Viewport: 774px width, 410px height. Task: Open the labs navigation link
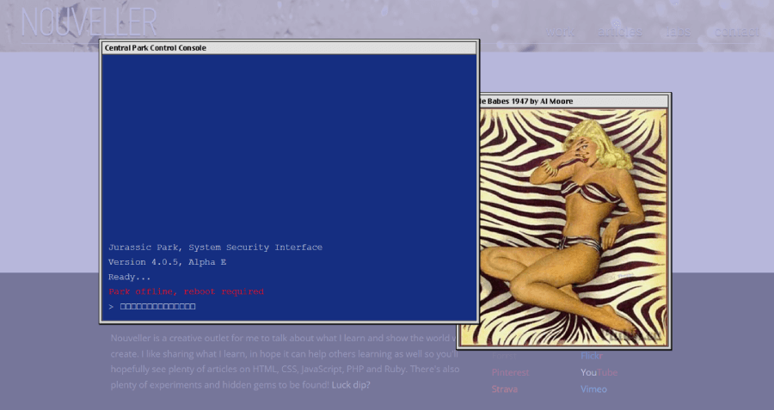click(679, 32)
